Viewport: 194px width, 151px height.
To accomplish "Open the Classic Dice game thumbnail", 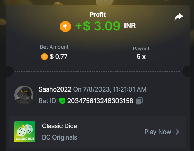I will [x=25, y=132].
